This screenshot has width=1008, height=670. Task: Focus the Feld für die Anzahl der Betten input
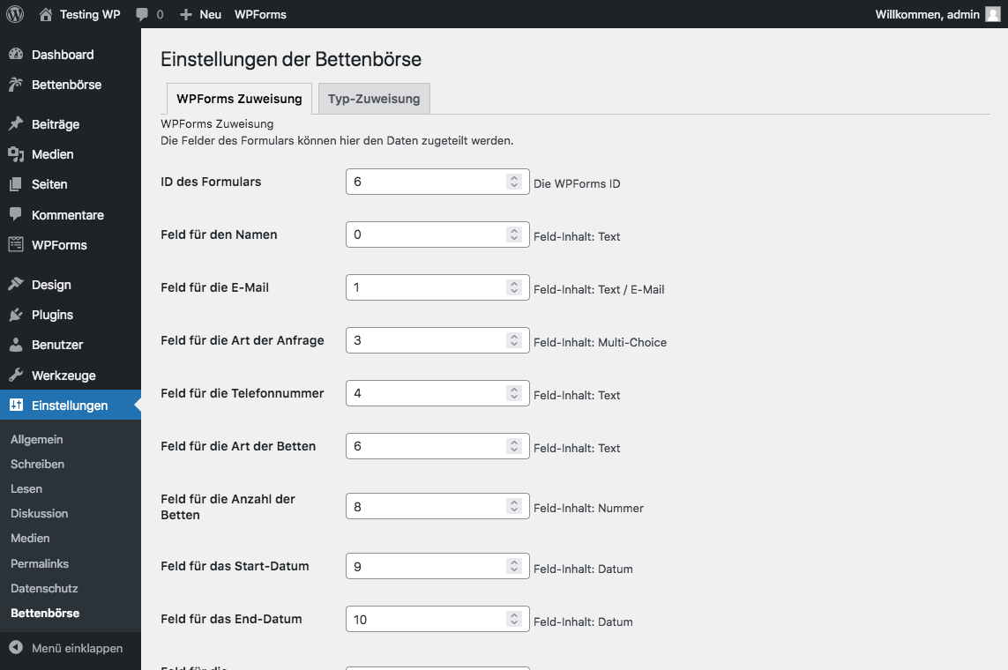[437, 506]
